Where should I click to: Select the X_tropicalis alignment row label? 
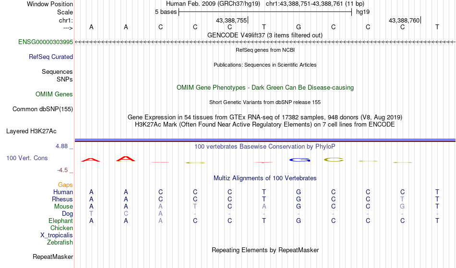point(57,235)
